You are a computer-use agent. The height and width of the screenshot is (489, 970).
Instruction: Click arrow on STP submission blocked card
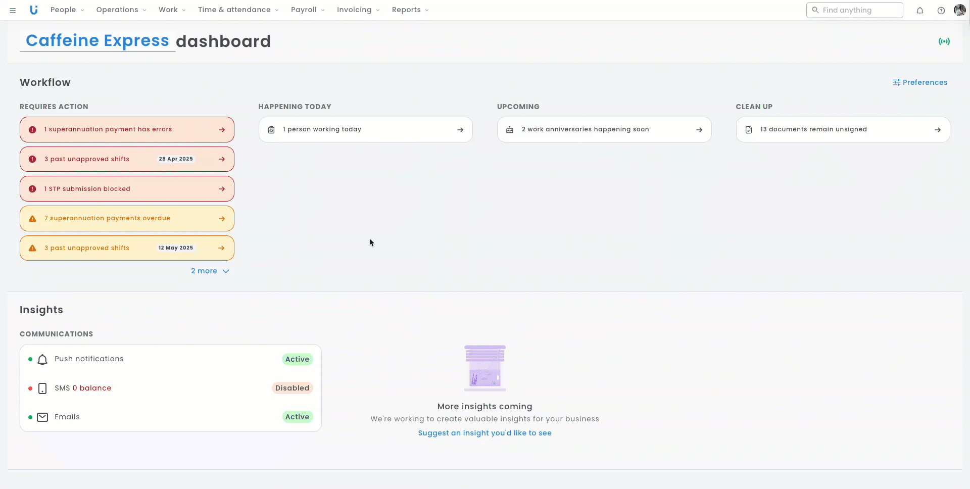point(222,189)
